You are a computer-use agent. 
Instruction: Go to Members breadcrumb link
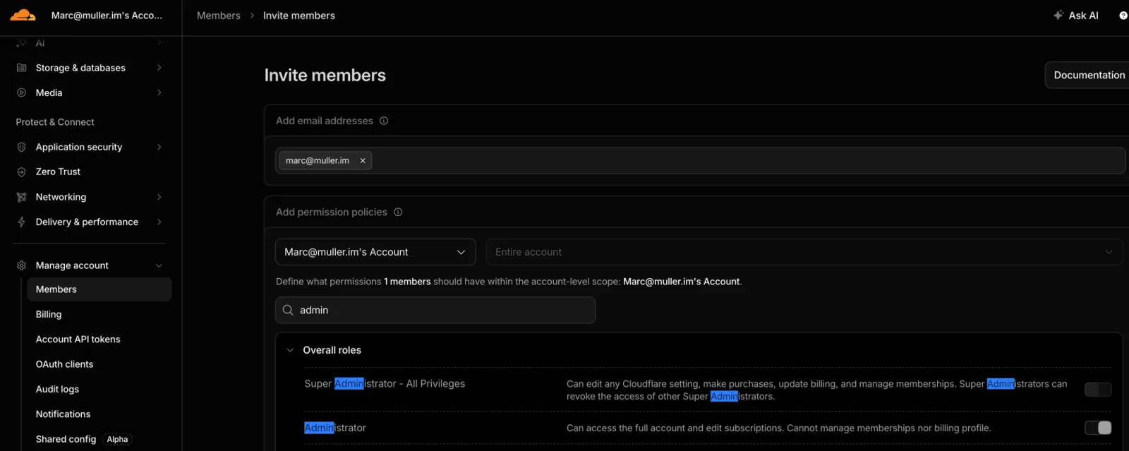point(218,16)
